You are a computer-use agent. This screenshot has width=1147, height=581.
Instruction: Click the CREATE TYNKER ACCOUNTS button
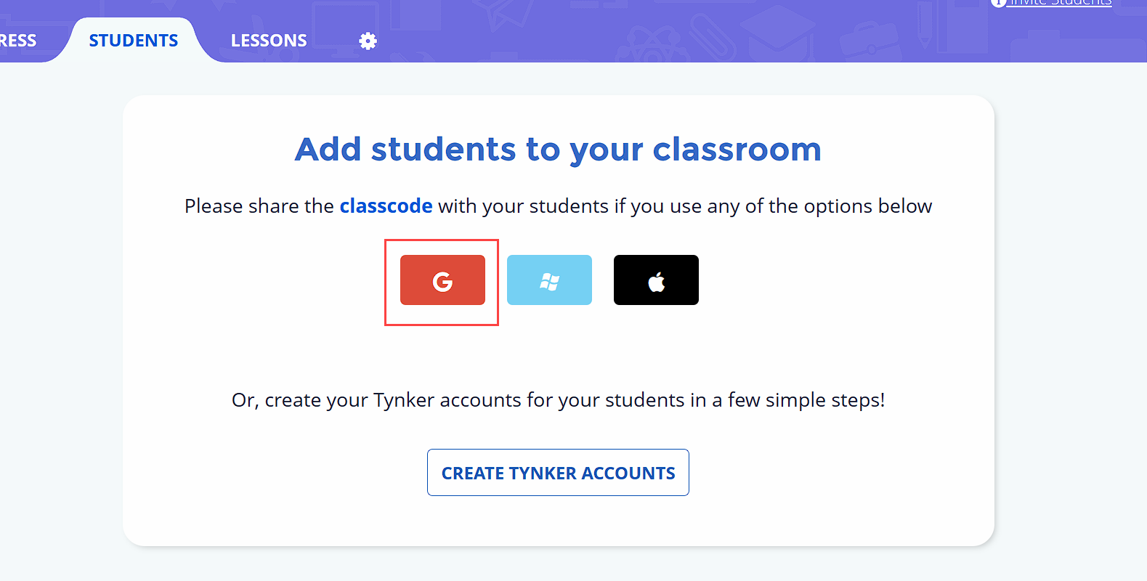pyautogui.click(x=558, y=473)
